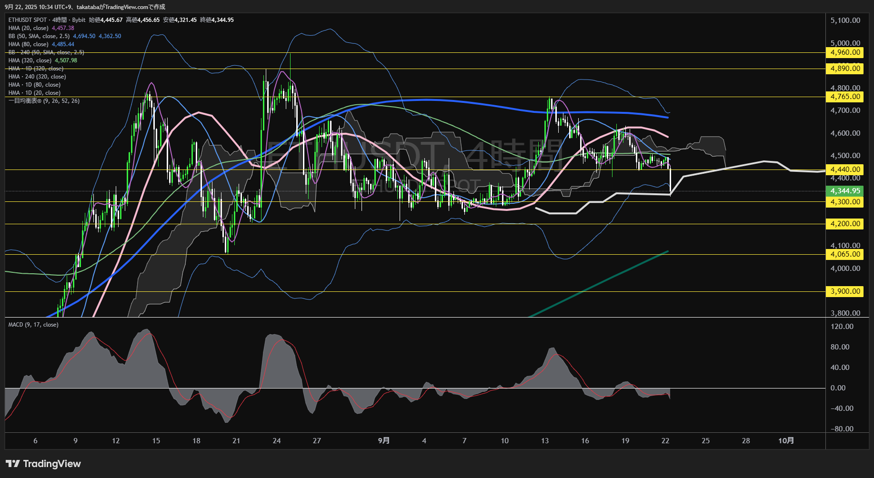The height and width of the screenshot is (478, 874).
Task: Click the low price value 安値4,321.45
Action: pyautogui.click(x=180, y=20)
